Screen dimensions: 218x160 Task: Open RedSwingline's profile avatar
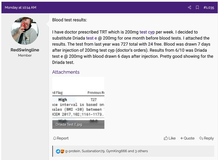coord(25,31)
